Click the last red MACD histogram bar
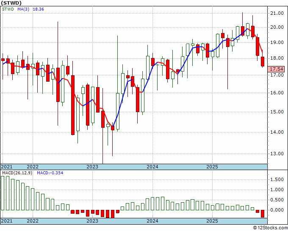Image resolution: width=288 pixels, height=231 pixels. pos(263,214)
